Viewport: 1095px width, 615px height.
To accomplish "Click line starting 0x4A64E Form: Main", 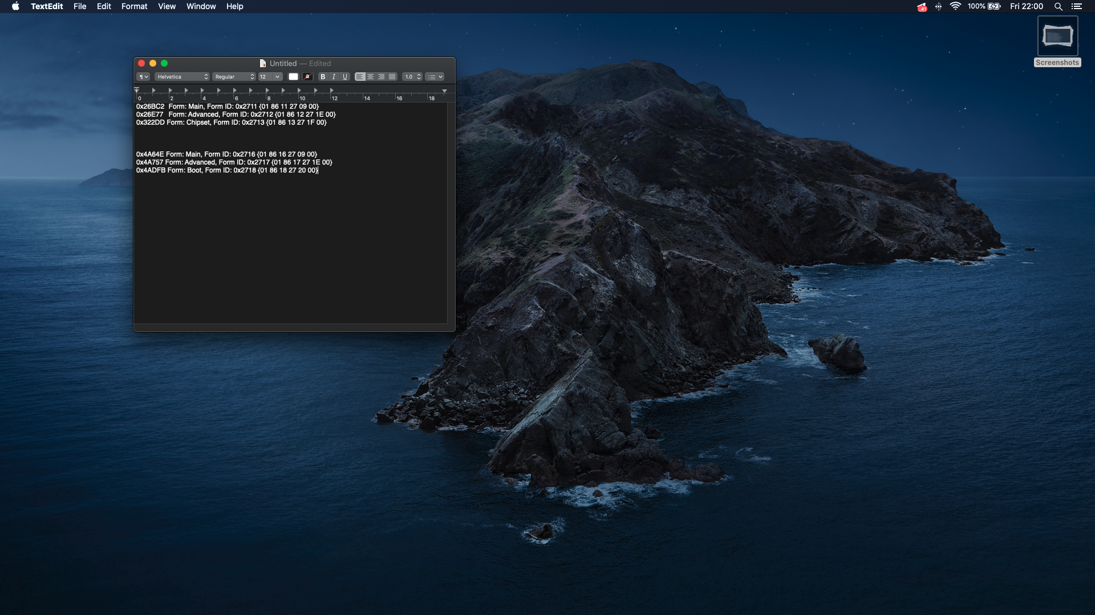I will 227,154.
